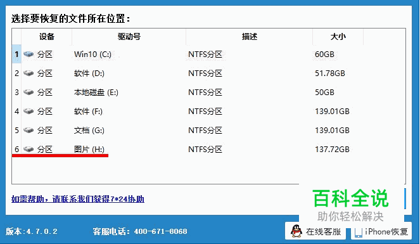Click NTFS分区 in the E: row
Screen dimensions: 420x244
pyautogui.click(x=205, y=93)
